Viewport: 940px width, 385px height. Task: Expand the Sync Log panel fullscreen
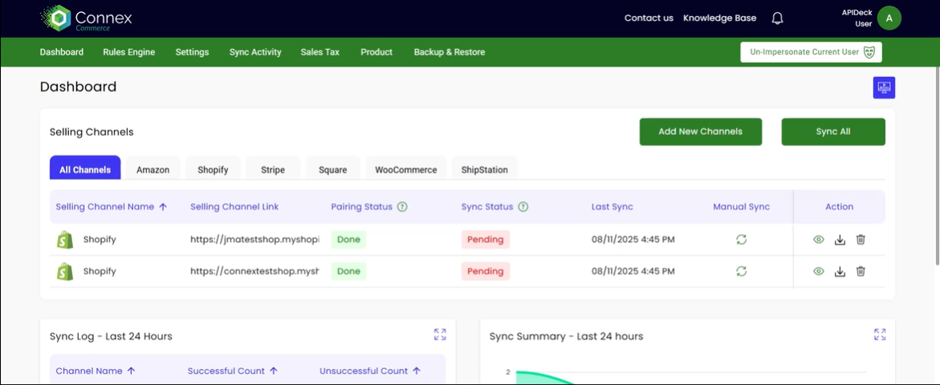(x=440, y=334)
